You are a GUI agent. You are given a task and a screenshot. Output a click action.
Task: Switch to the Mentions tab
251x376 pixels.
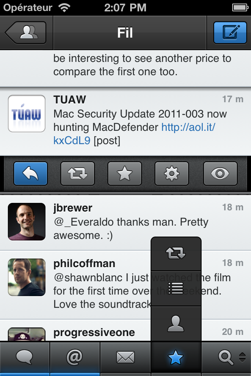click(x=75, y=357)
